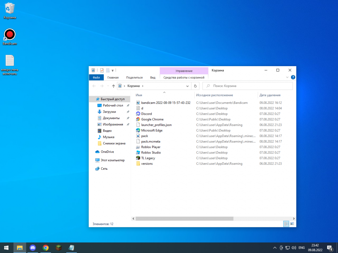Open the Bandicam desktop shortcut
This screenshot has height=253, width=338.
pyautogui.click(x=9, y=37)
